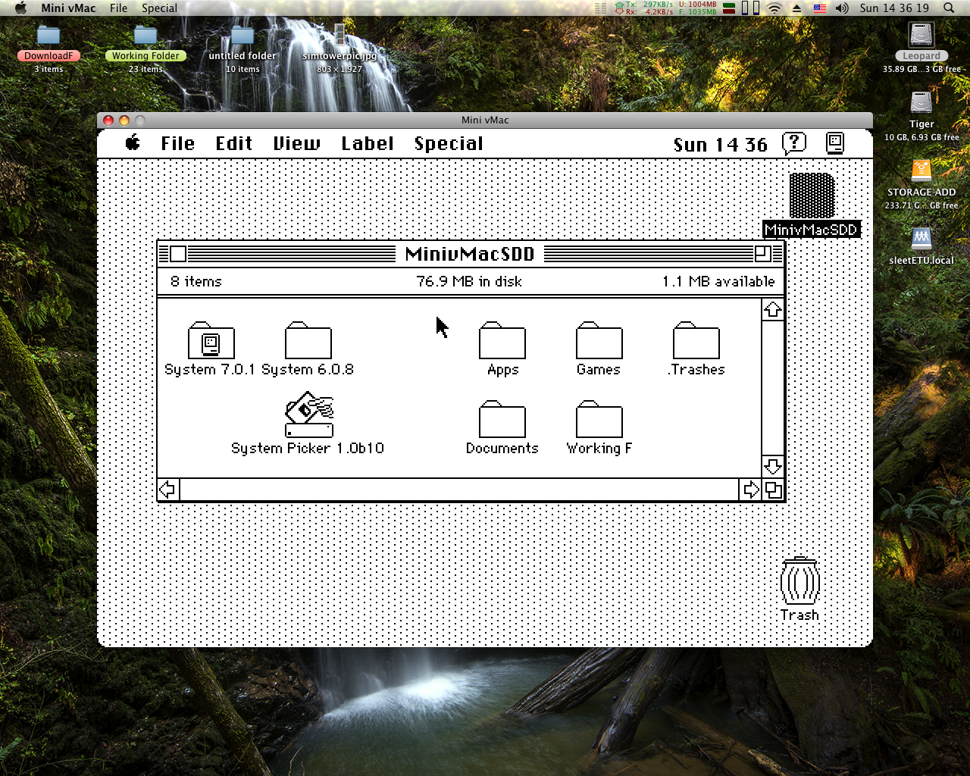Click the 76.9 MB in disk text
This screenshot has height=776, width=970.
point(469,281)
